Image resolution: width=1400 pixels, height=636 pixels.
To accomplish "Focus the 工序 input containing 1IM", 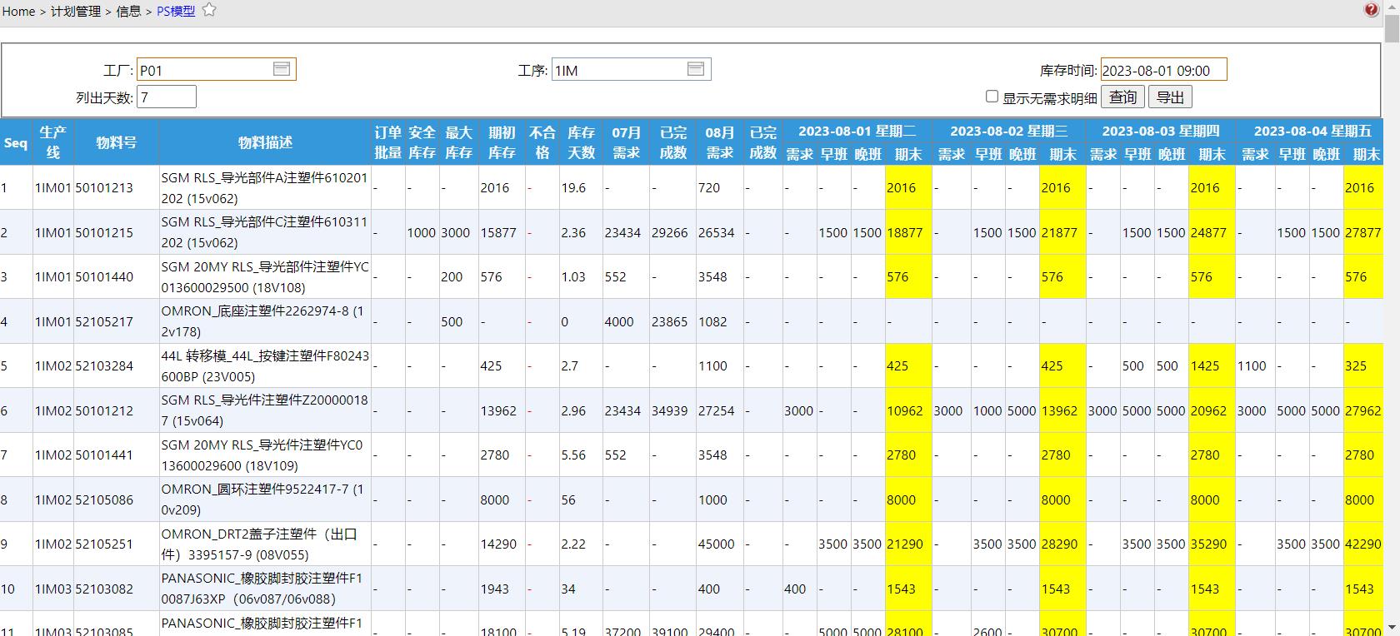I will [x=631, y=69].
